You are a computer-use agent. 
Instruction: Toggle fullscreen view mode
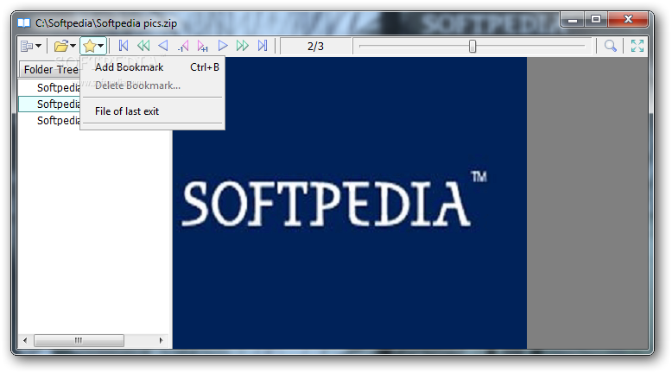click(637, 46)
